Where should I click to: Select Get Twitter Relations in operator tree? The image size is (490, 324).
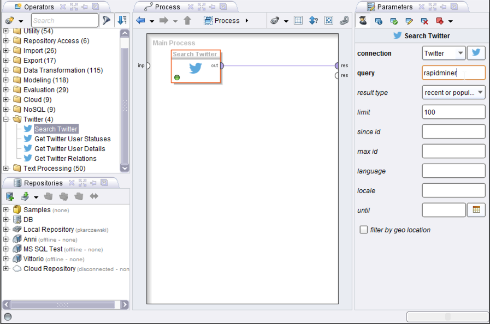pos(65,159)
